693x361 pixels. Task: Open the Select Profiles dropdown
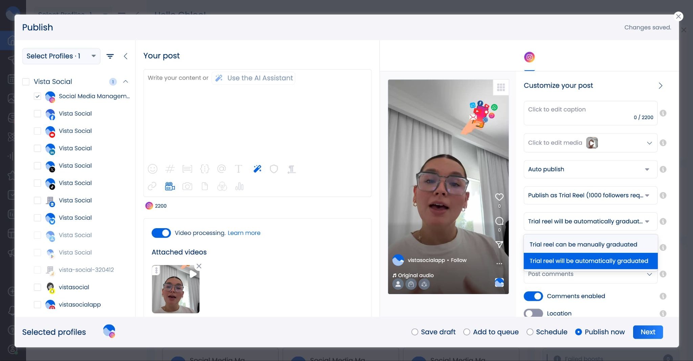pos(61,56)
